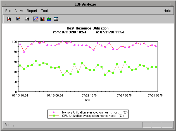Click the 60 value on the y-axis
The image size is (176, 131).
tap(15, 62)
